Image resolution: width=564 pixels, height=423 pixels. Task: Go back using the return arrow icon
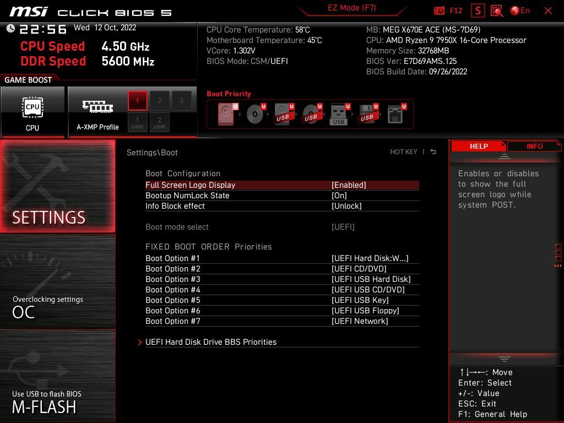point(433,152)
